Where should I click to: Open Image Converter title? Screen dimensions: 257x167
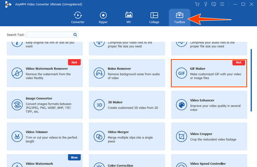click(39, 98)
